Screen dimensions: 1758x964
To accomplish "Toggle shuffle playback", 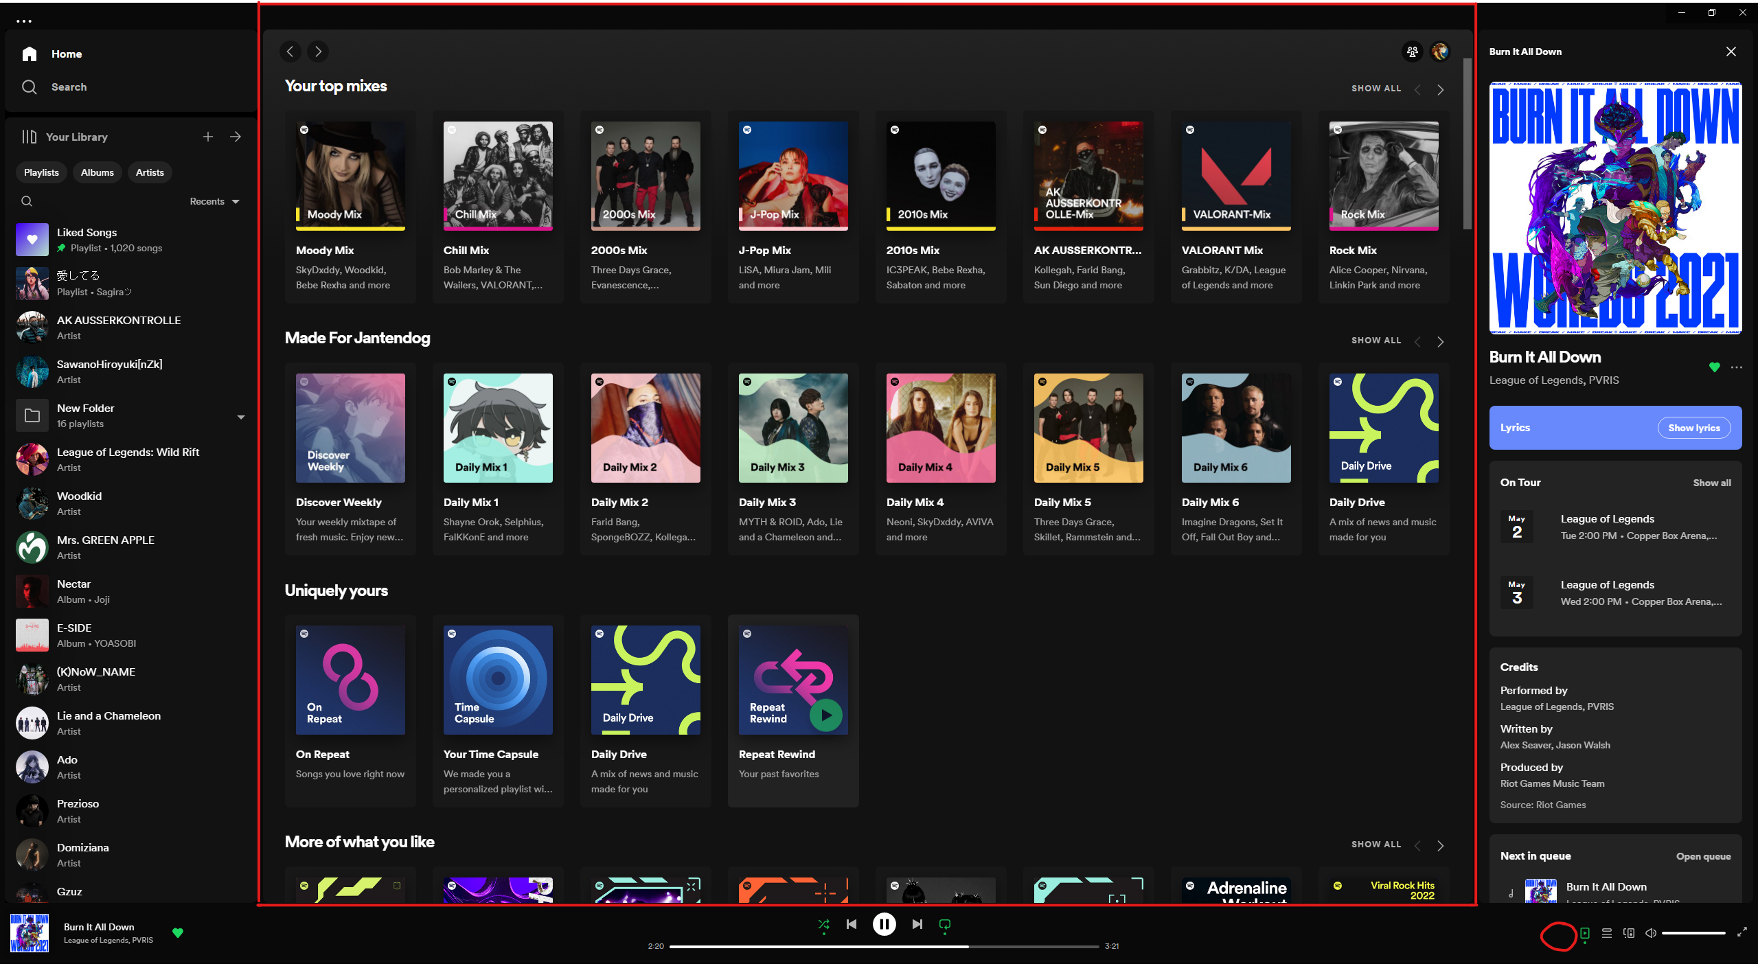I will pyautogui.click(x=823, y=924).
